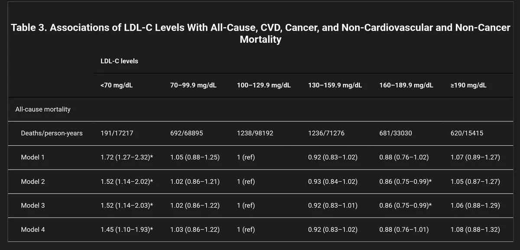Click the <70 mg/dL column header
Image resolution: width=520 pixels, height=250 pixels.
117,85
